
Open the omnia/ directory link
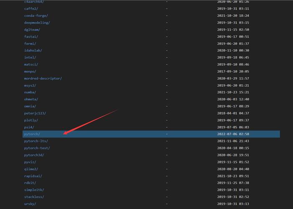click(30, 106)
